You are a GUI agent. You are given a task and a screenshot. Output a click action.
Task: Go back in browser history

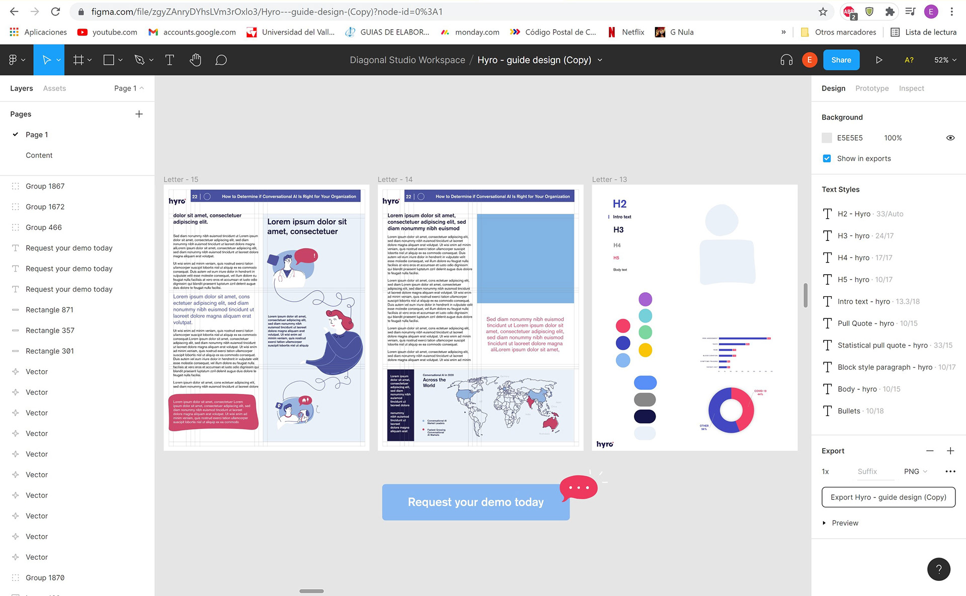tap(14, 11)
